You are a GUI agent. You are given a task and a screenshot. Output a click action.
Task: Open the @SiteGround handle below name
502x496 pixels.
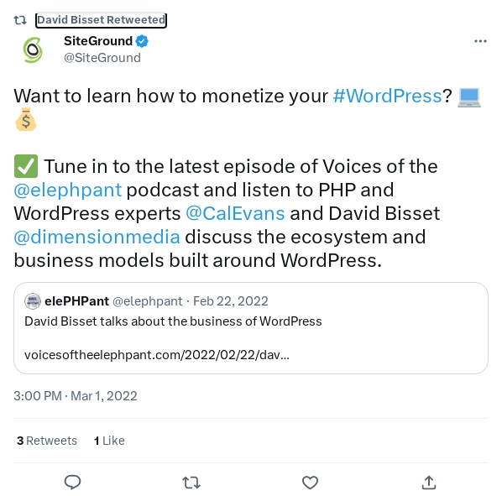click(x=102, y=58)
